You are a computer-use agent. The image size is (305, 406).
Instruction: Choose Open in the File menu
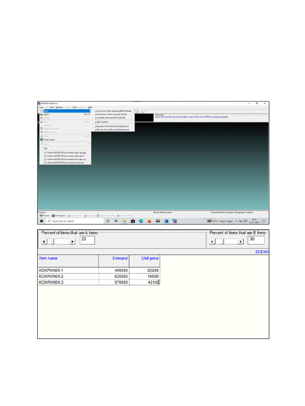(65, 114)
